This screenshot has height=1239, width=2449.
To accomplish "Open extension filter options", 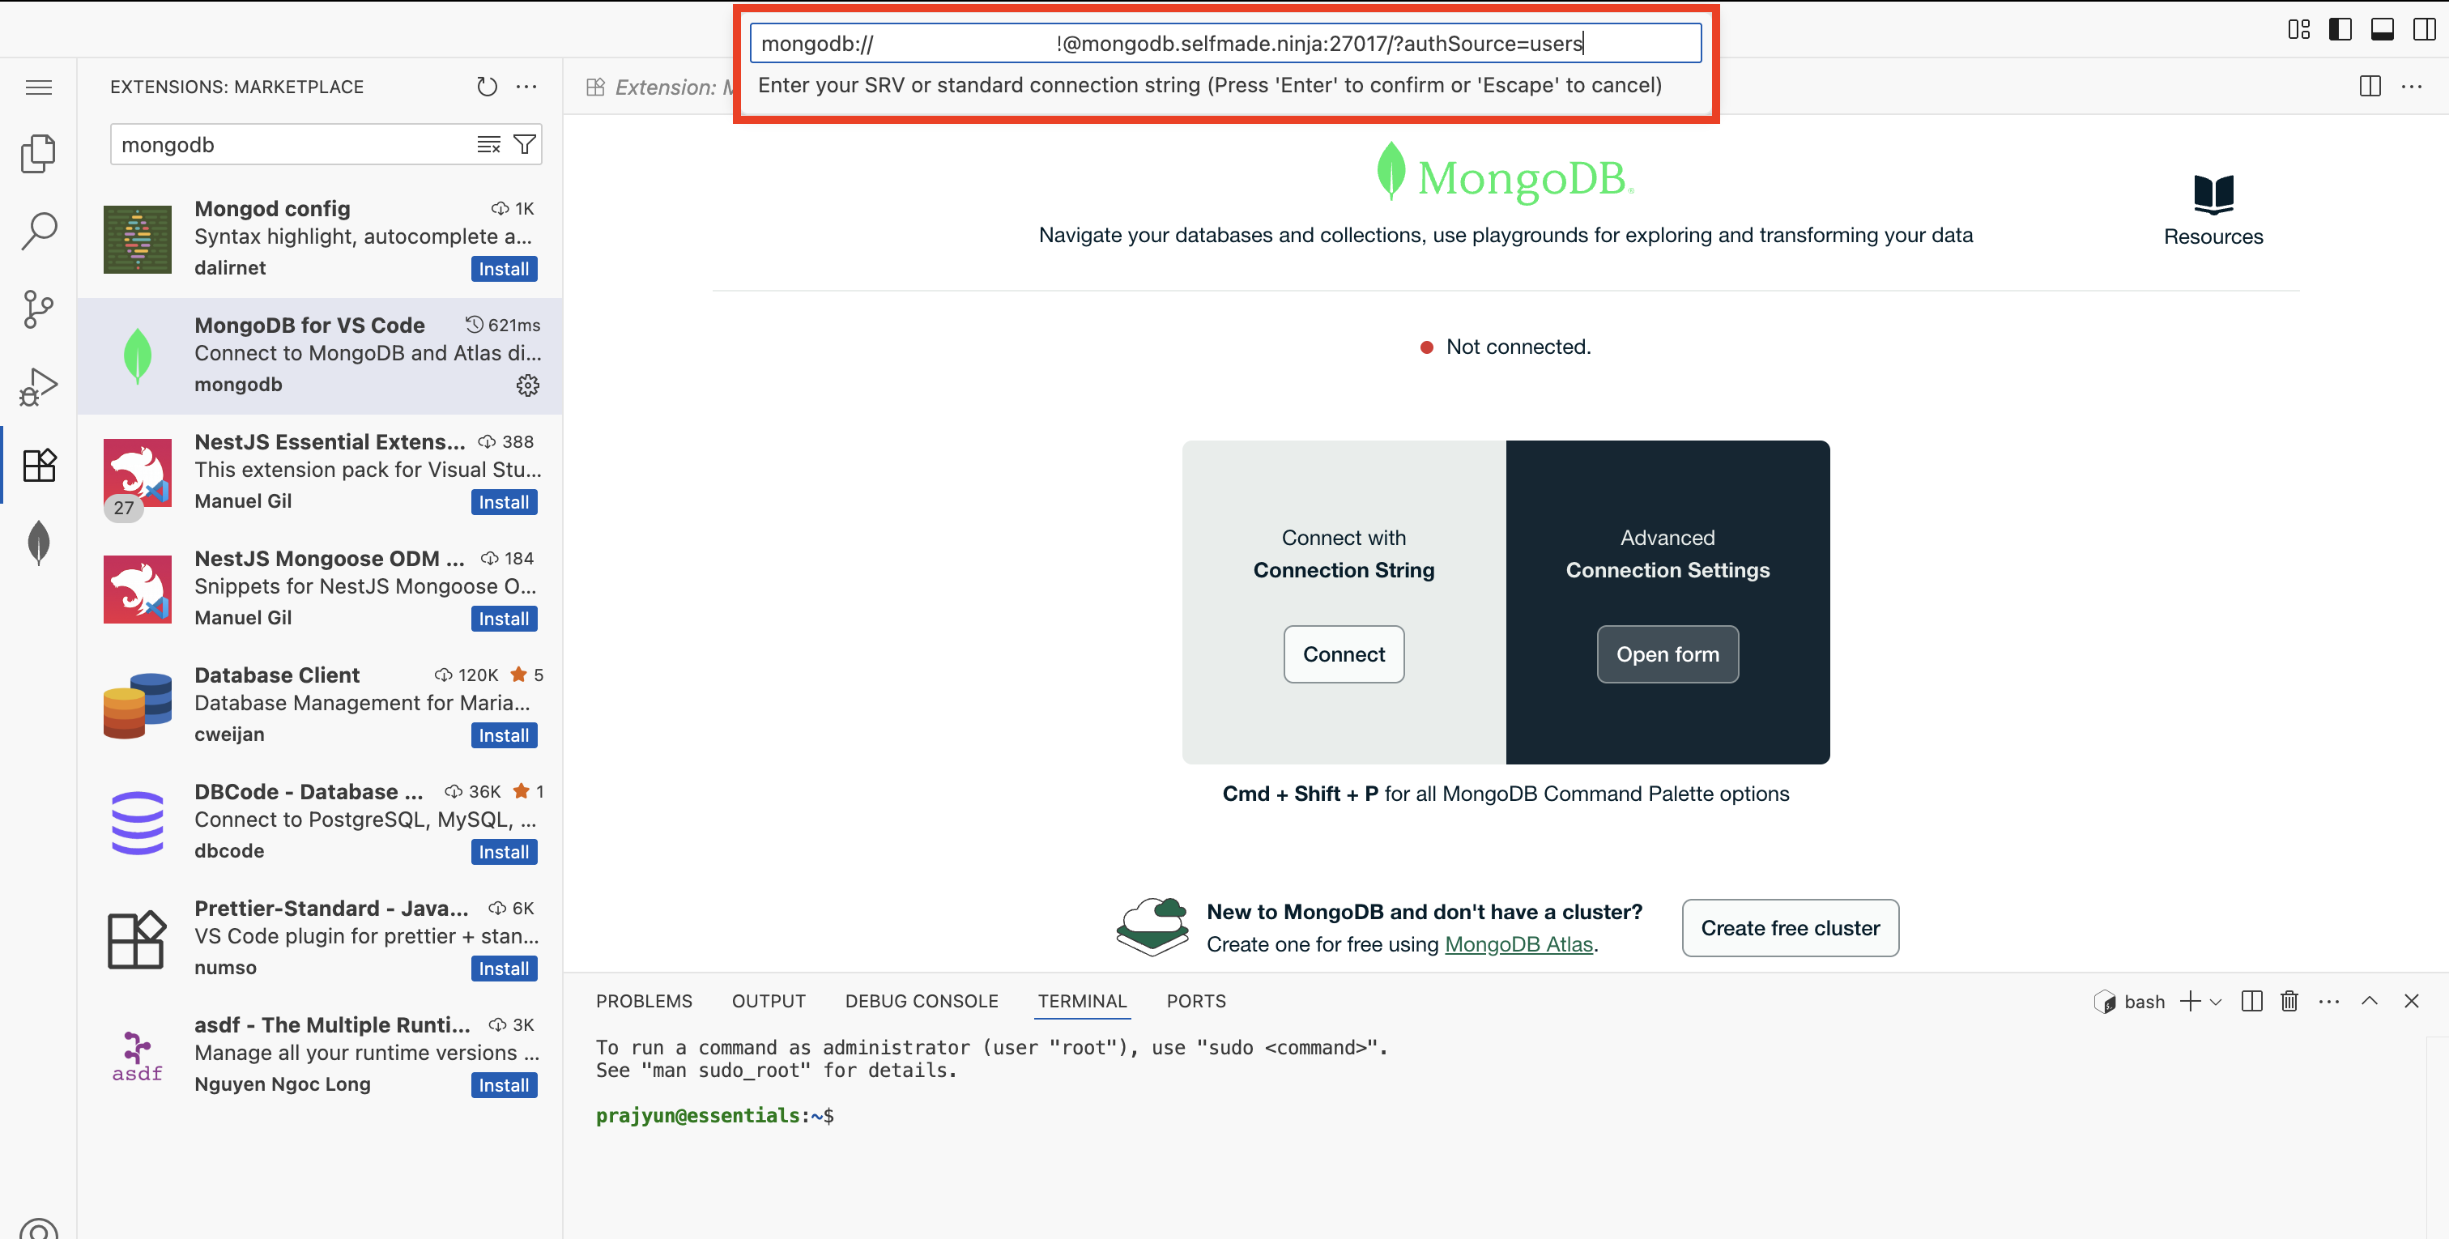I will tap(524, 144).
